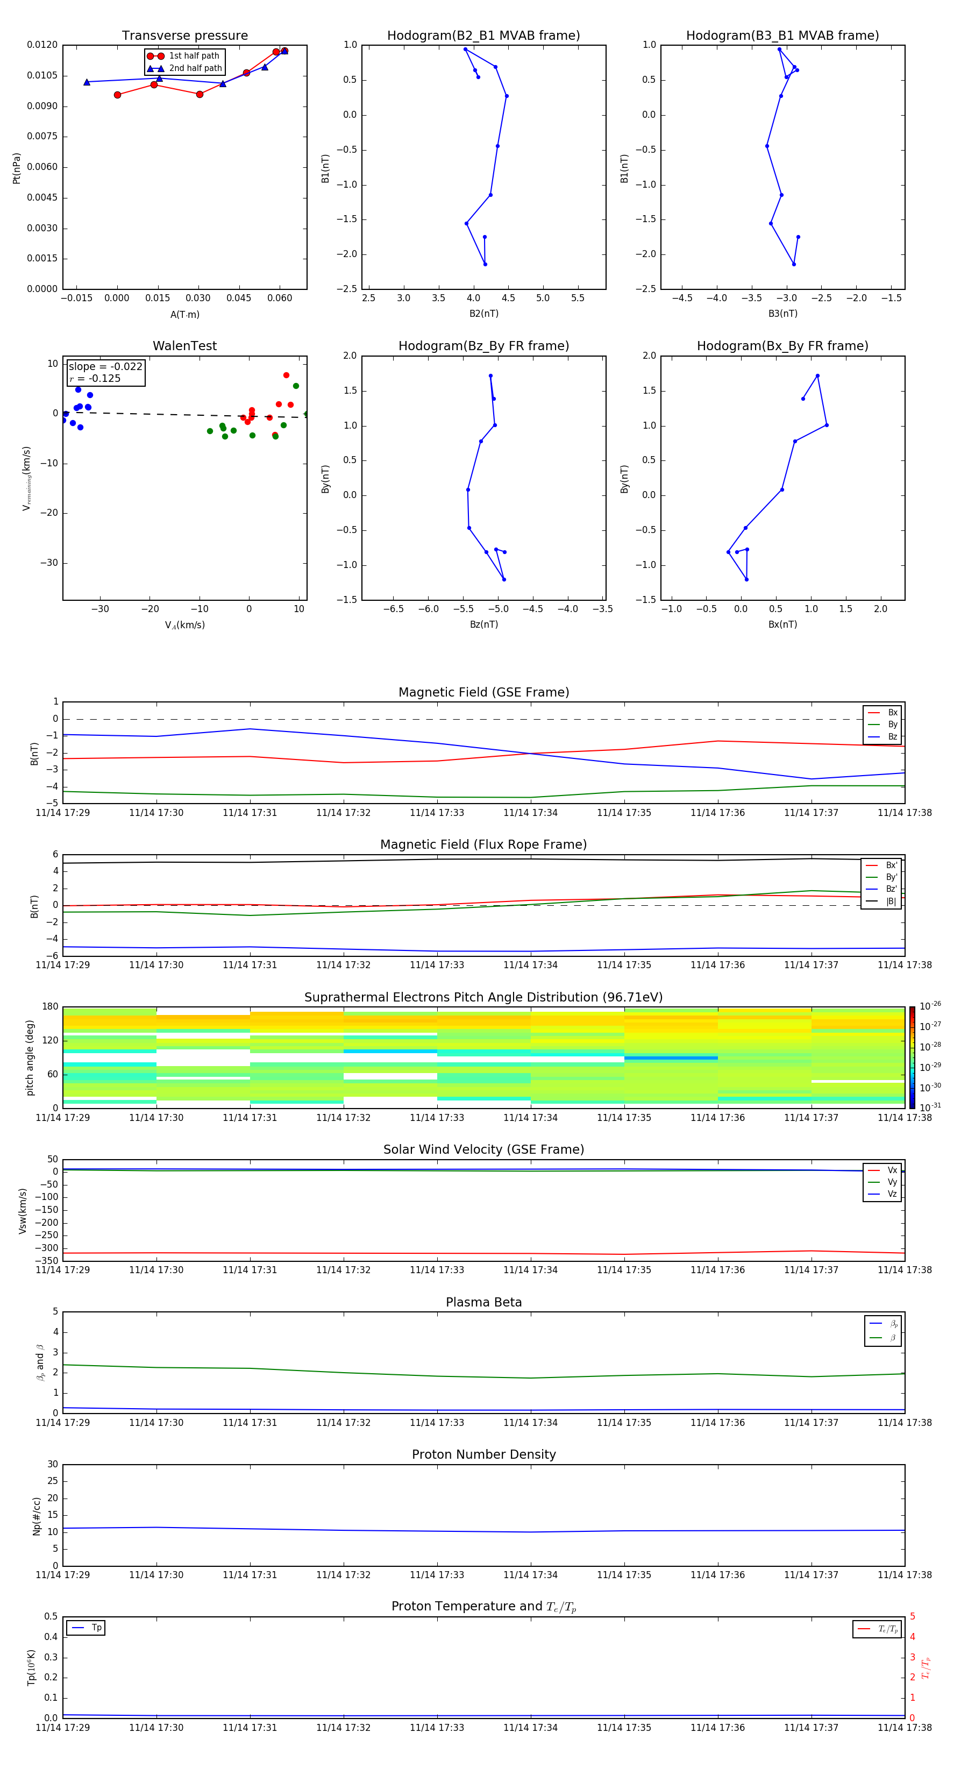Click the Suprathermal Electrons Pitch Angle Distribution title

[x=483, y=998]
